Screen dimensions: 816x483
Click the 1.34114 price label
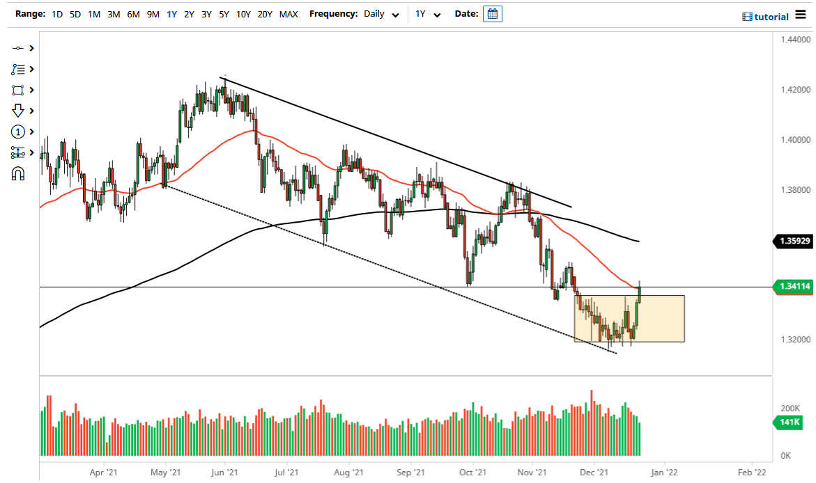794,285
